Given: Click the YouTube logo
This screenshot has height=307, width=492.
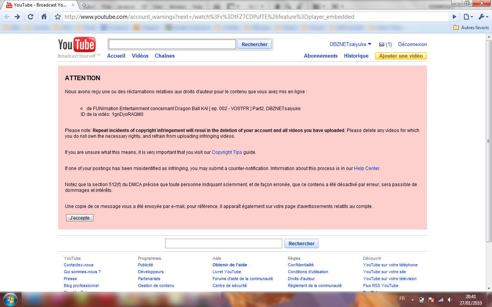Looking at the screenshot, I should 76,45.
